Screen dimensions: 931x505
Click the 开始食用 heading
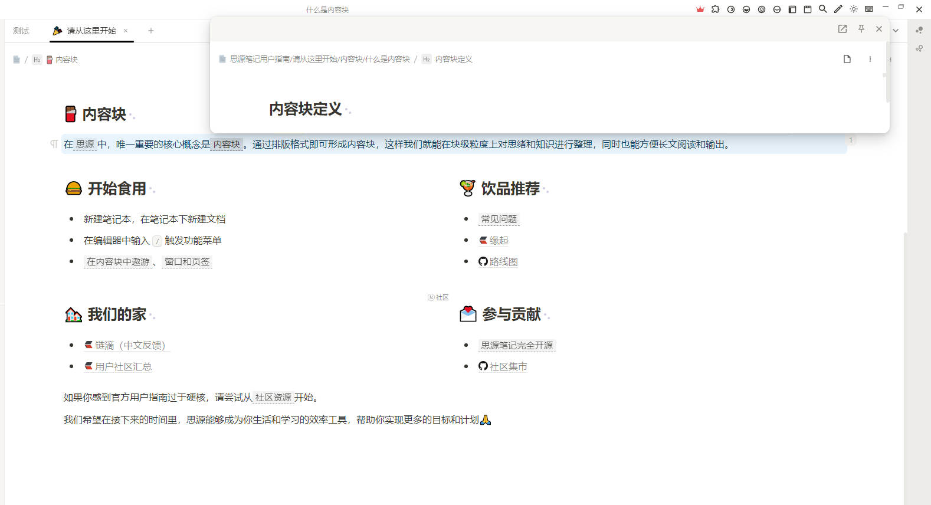pos(117,188)
